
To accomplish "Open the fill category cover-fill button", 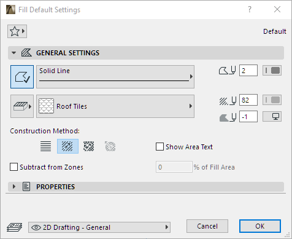I will click(x=22, y=106).
